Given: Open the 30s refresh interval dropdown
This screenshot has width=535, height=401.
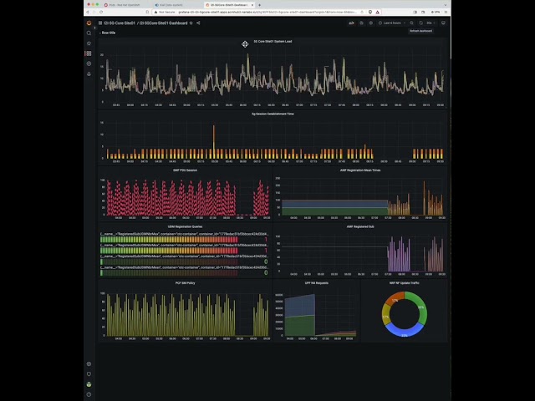Looking at the screenshot, I should point(431,23).
